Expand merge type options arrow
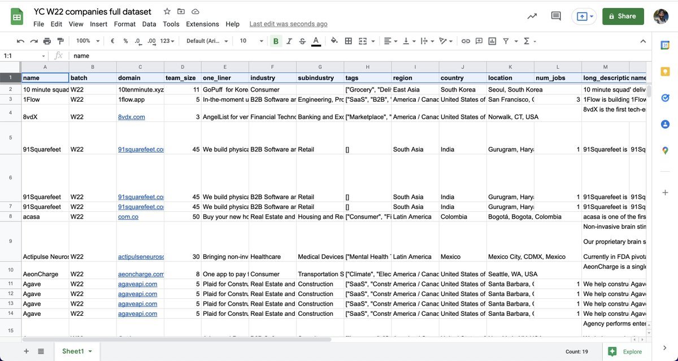 click(x=373, y=41)
